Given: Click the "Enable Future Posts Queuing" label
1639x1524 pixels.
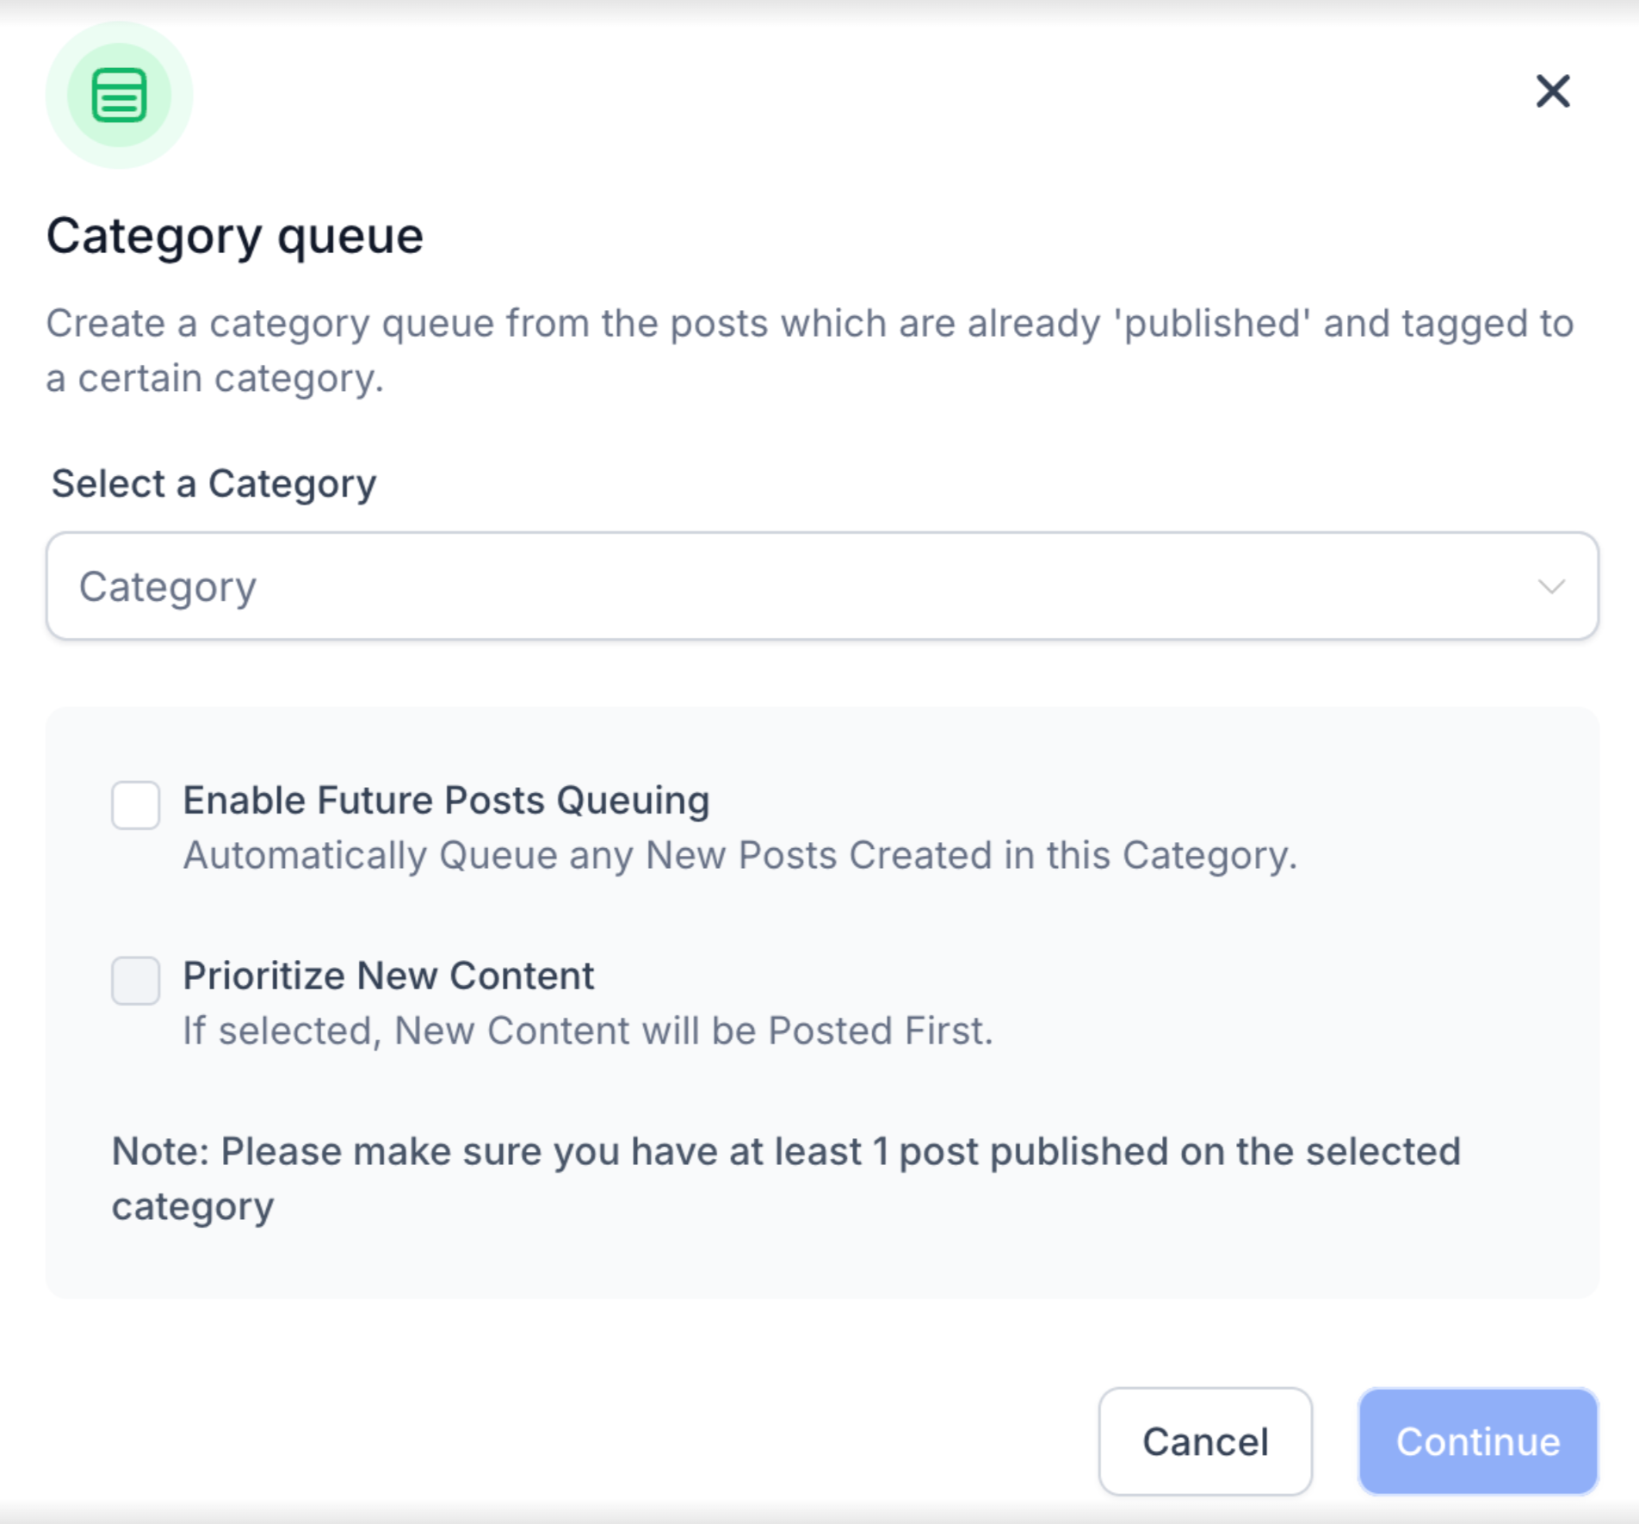Looking at the screenshot, I should (x=446, y=801).
